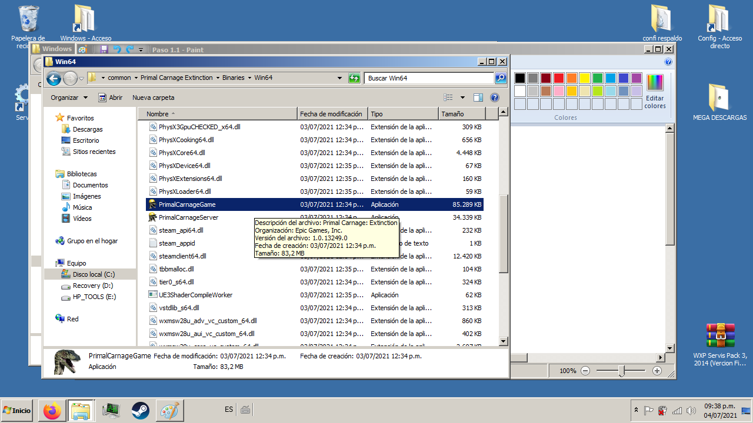Sort by Fecha de modificación column
This screenshot has height=423, width=753.
pos(332,114)
